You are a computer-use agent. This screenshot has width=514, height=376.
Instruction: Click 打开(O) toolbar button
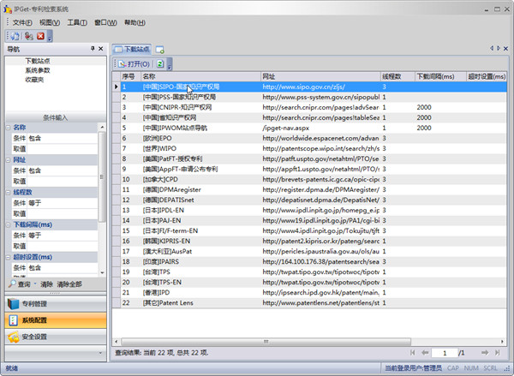[x=134, y=64]
